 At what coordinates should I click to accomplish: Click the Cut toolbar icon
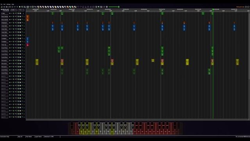86,7
